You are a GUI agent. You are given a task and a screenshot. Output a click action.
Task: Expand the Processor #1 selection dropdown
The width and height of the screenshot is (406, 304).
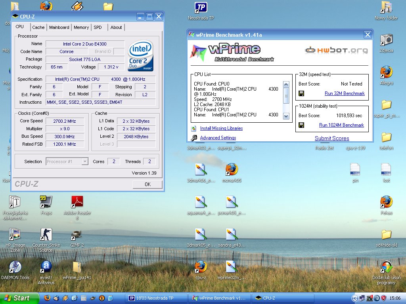[x=85, y=161]
